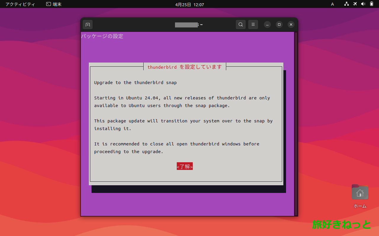Image resolution: width=379 pixels, height=236 pixels.
Task: Open a new terminal tab
Action: tap(87, 24)
